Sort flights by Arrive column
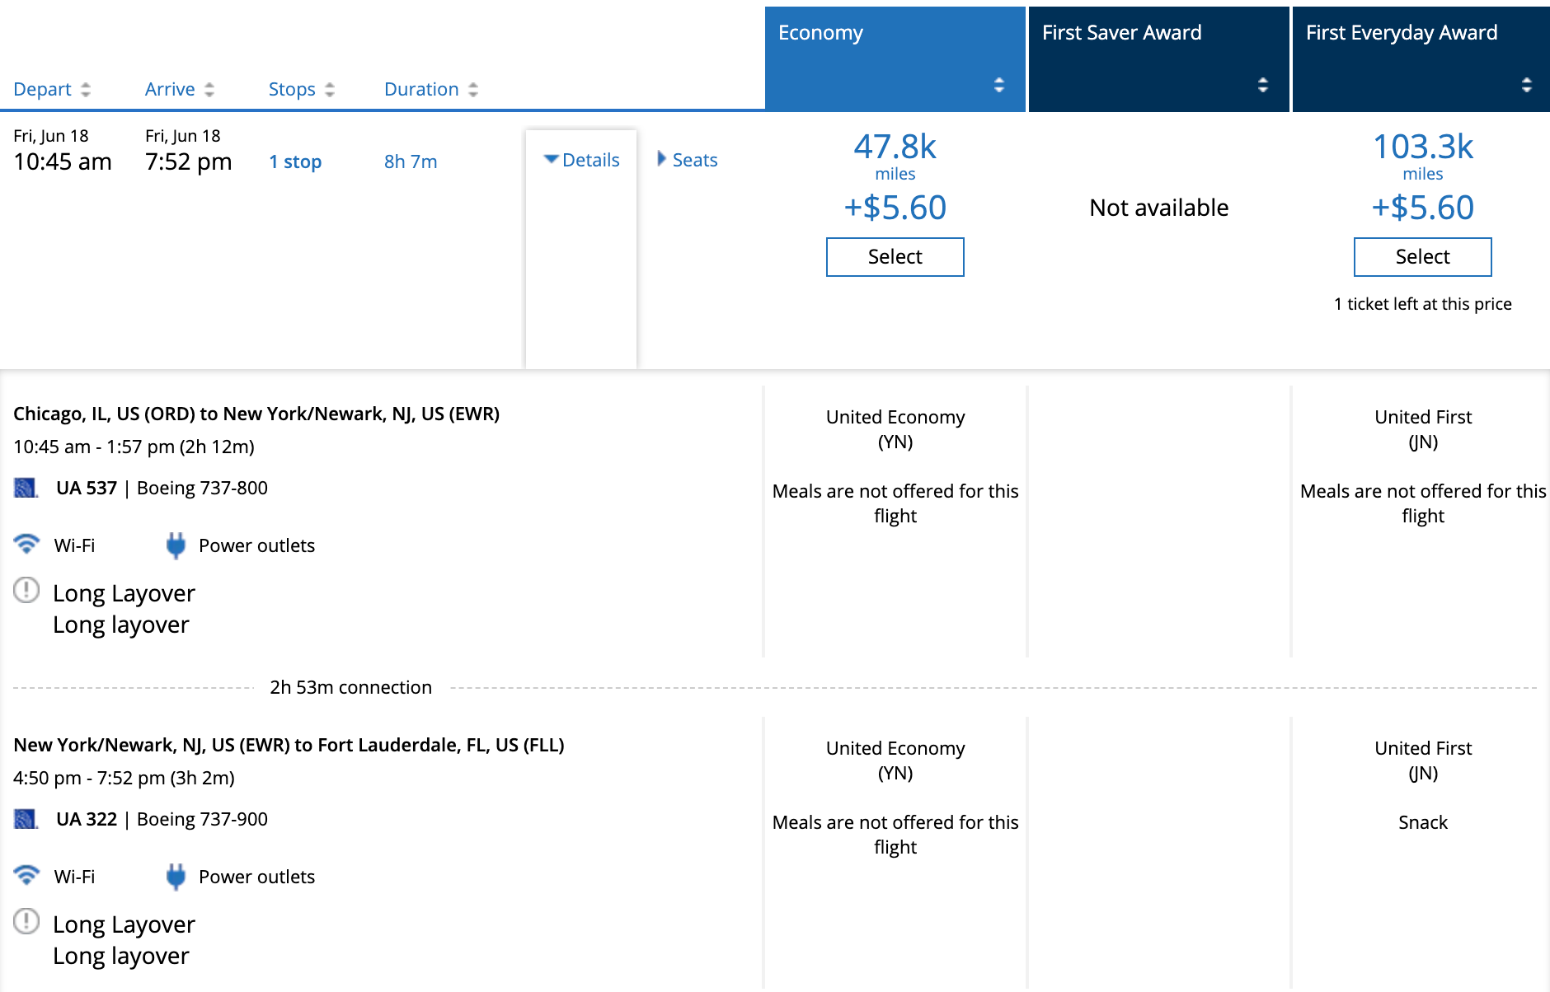1550x992 pixels. tap(180, 89)
